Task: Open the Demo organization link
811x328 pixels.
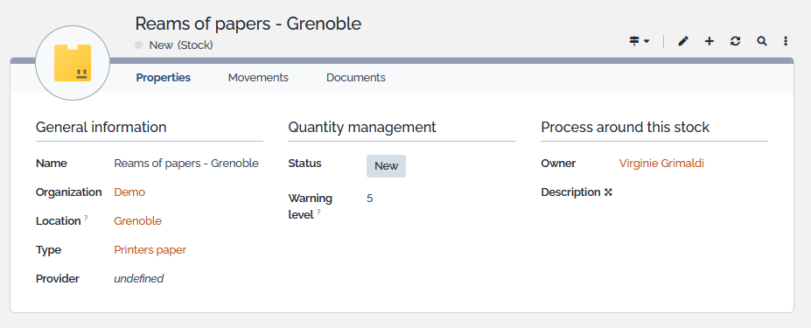Action: [x=129, y=192]
